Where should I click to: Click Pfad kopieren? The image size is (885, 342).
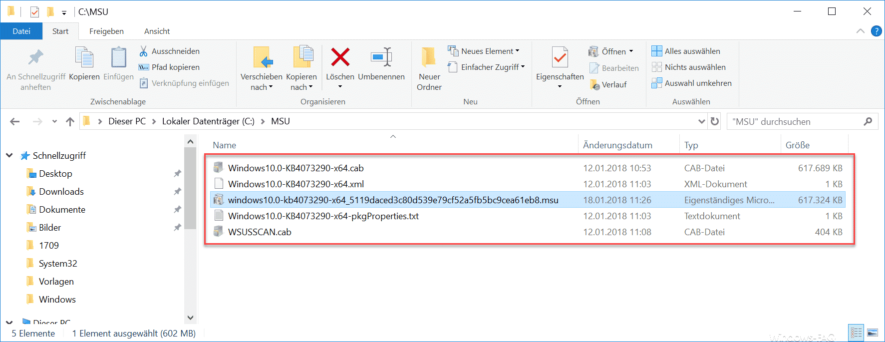click(170, 67)
